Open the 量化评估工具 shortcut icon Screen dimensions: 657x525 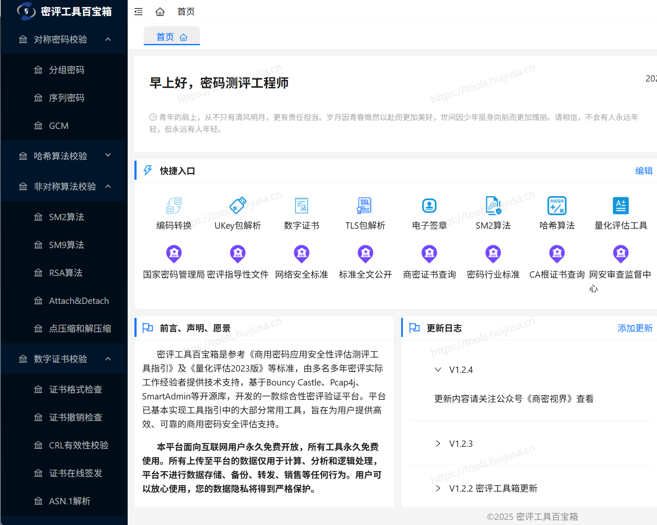tap(621, 206)
